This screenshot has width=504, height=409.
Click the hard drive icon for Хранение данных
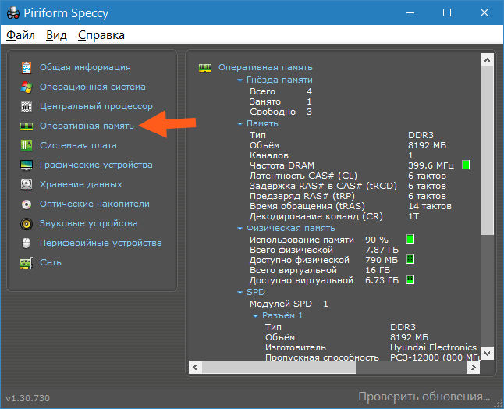click(x=27, y=184)
